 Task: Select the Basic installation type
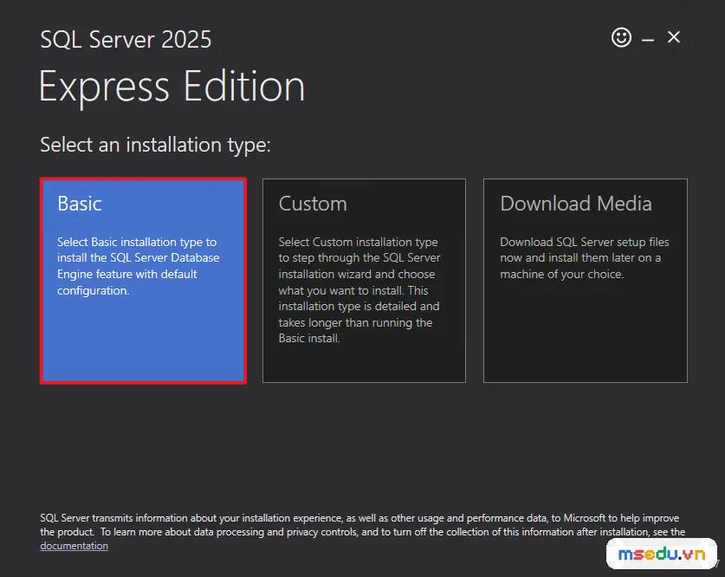coord(143,281)
